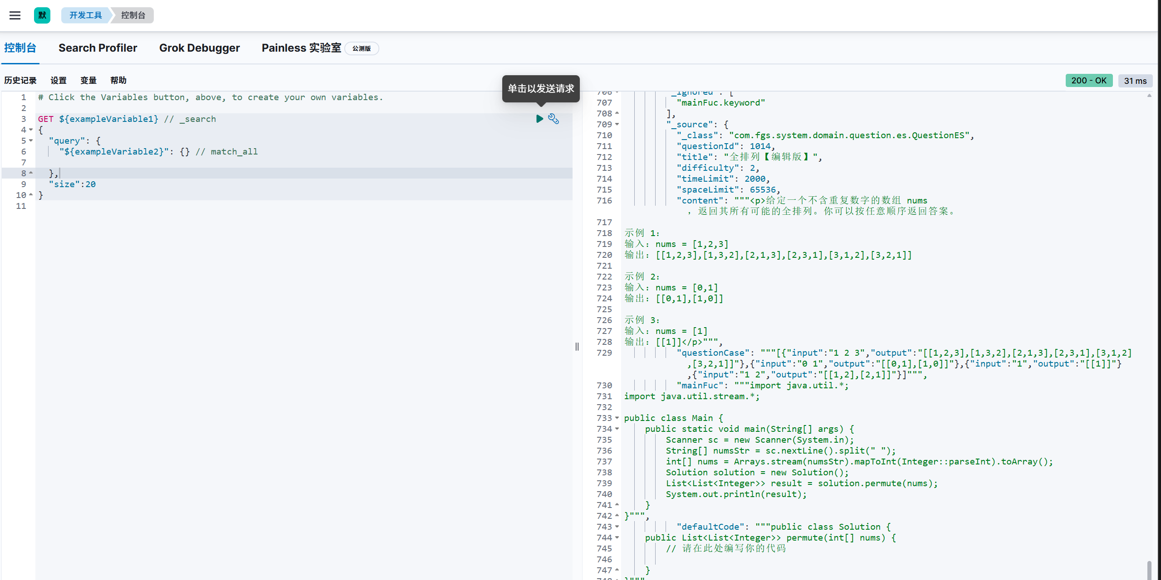Image resolution: width=1161 pixels, height=580 pixels.
Task: Collapse defaultCode fold at line 743
Action: point(617,527)
